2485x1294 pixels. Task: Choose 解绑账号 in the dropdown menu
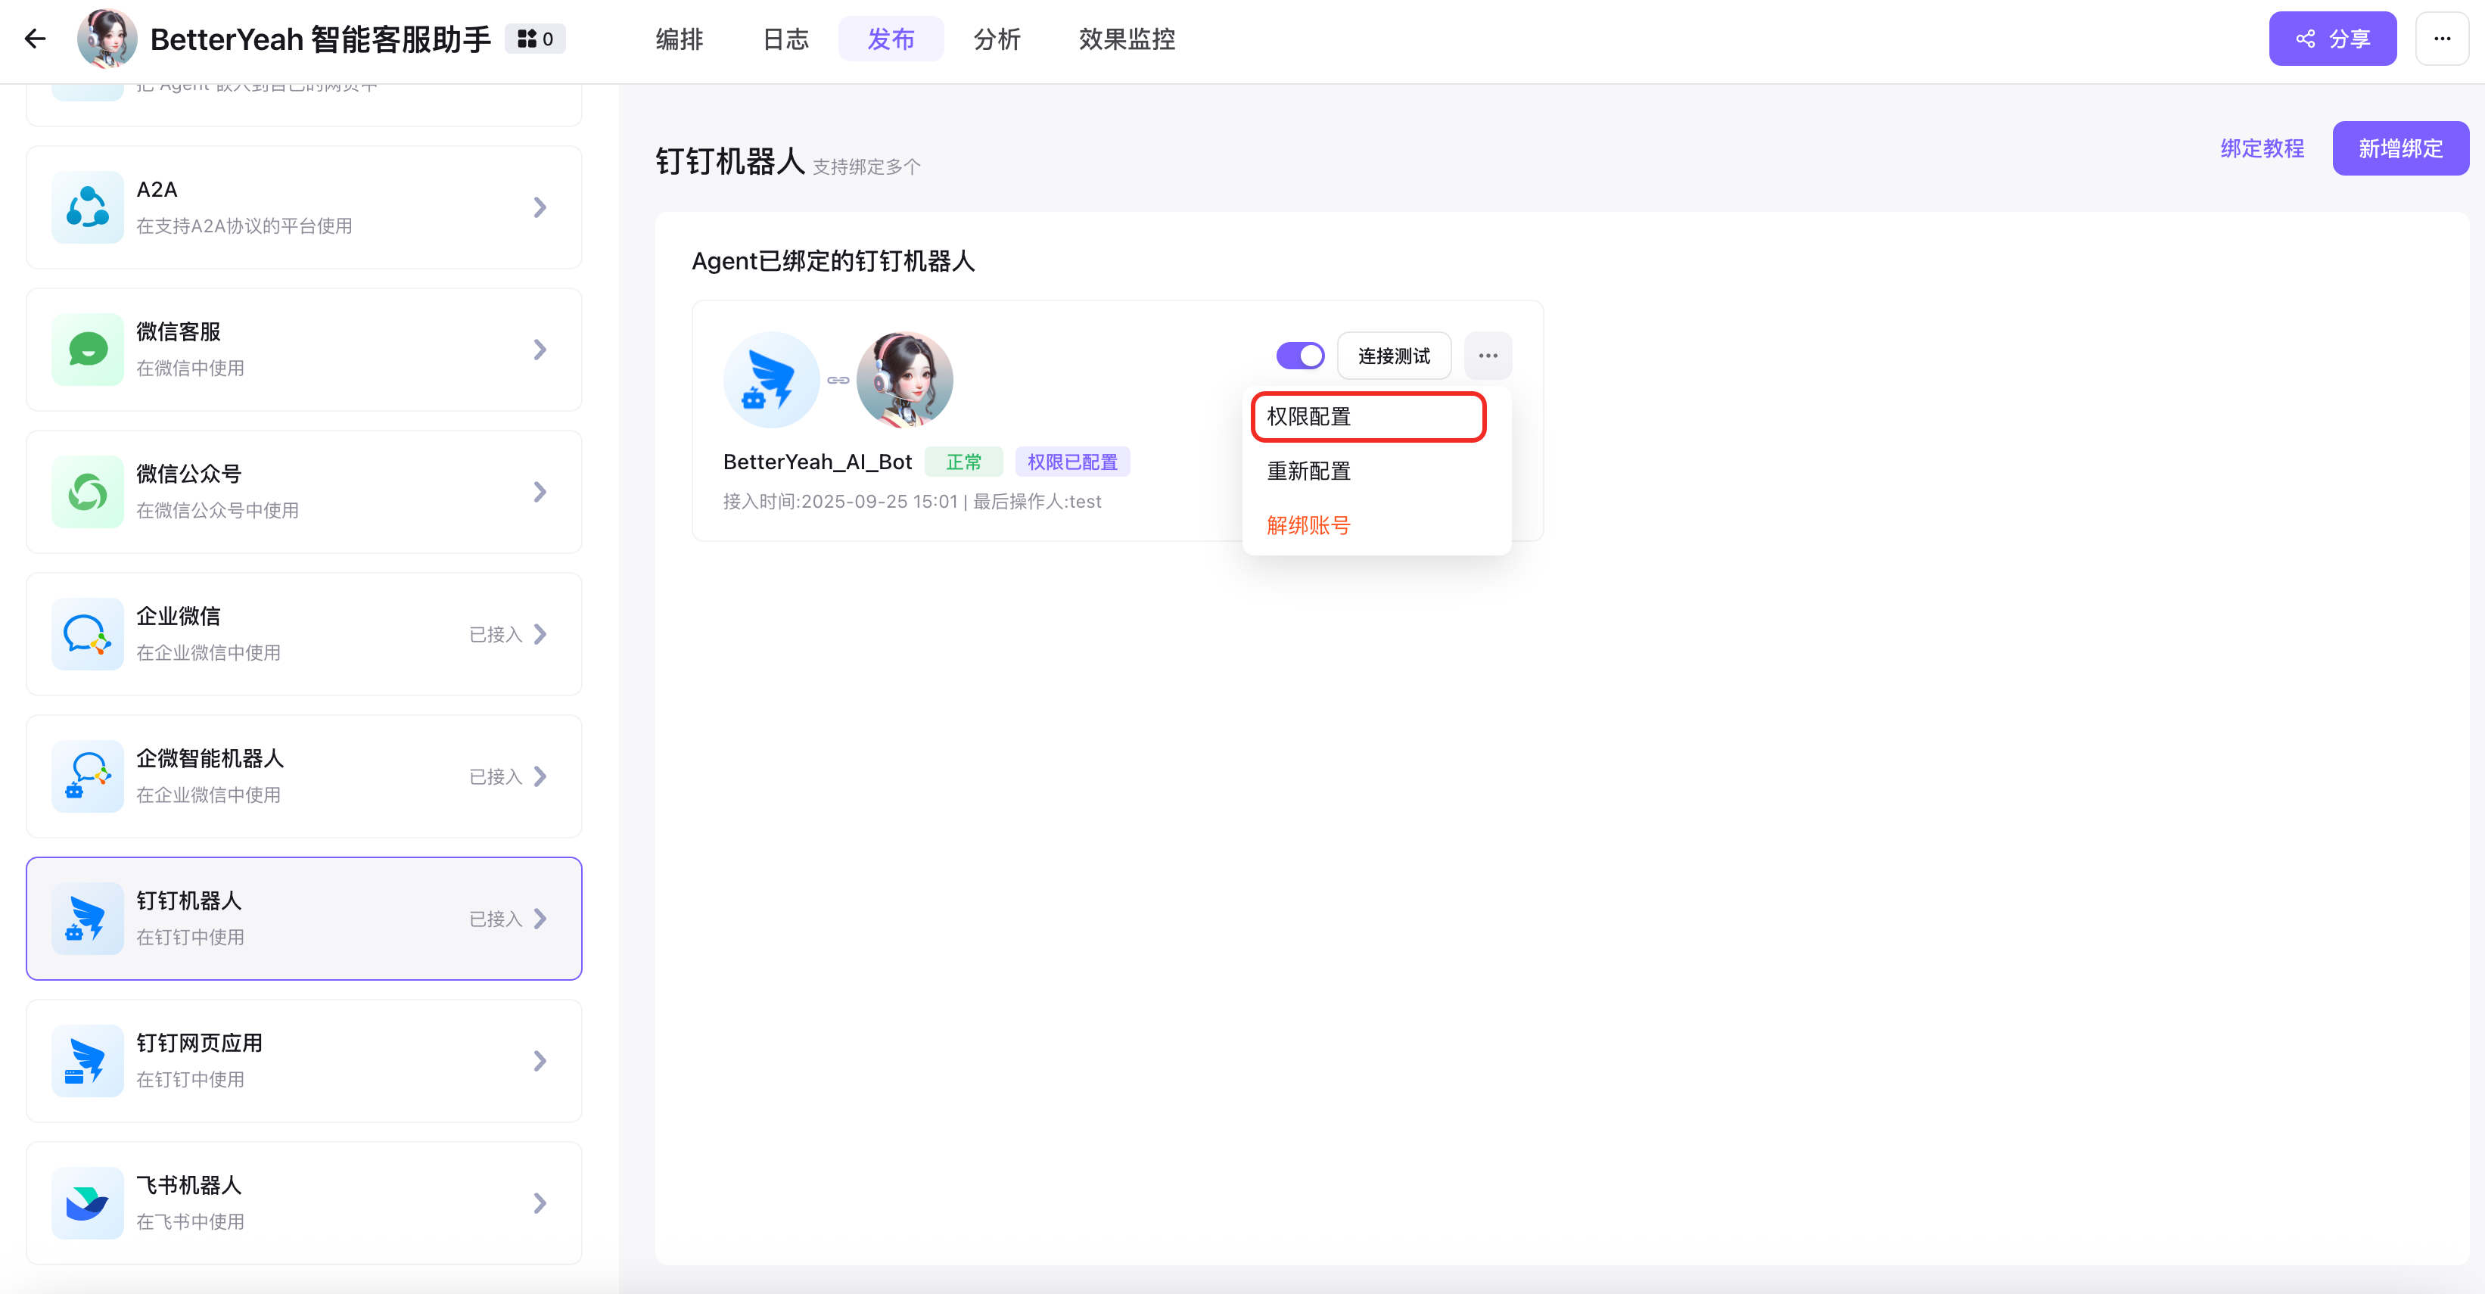[1308, 526]
